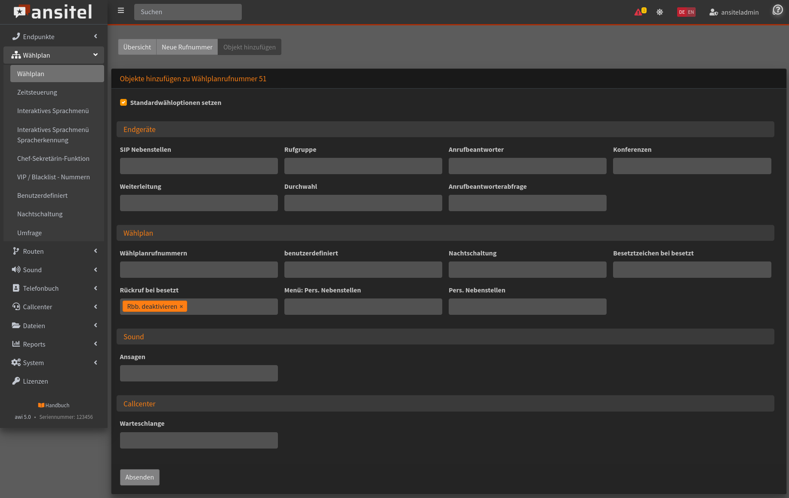Open the warning alert notification icon
Screen dimensions: 789x498
pos(638,12)
